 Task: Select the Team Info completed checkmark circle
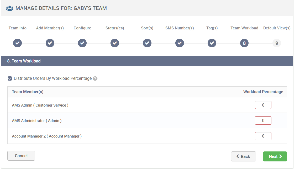pyautogui.click(x=17, y=43)
